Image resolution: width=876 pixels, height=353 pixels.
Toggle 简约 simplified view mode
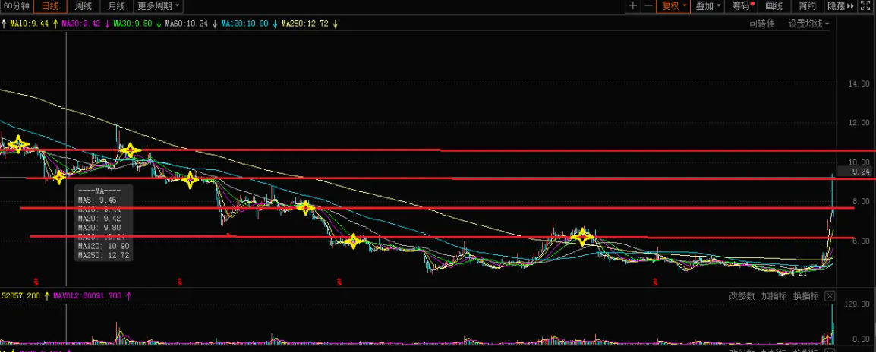[x=808, y=6]
